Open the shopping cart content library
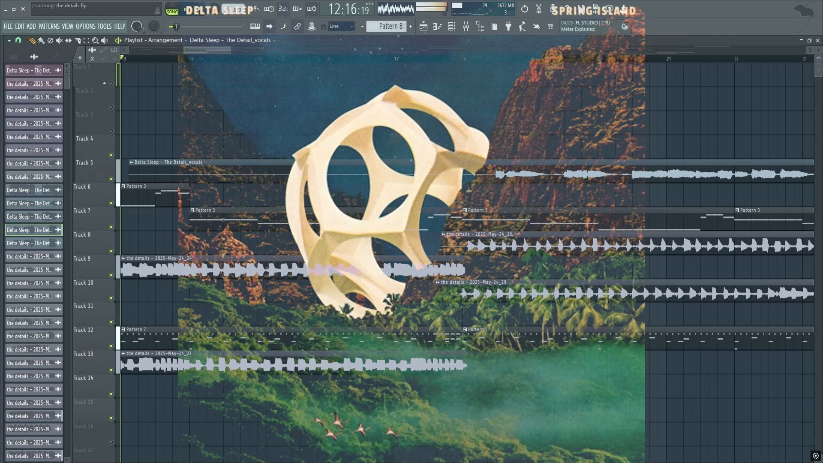The height and width of the screenshot is (463, 823). coord(550,27)
